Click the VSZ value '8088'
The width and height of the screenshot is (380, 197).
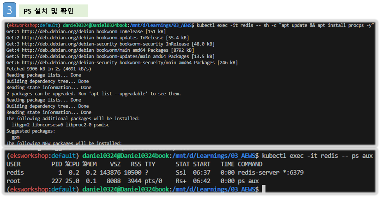click(x=114, y=181)
